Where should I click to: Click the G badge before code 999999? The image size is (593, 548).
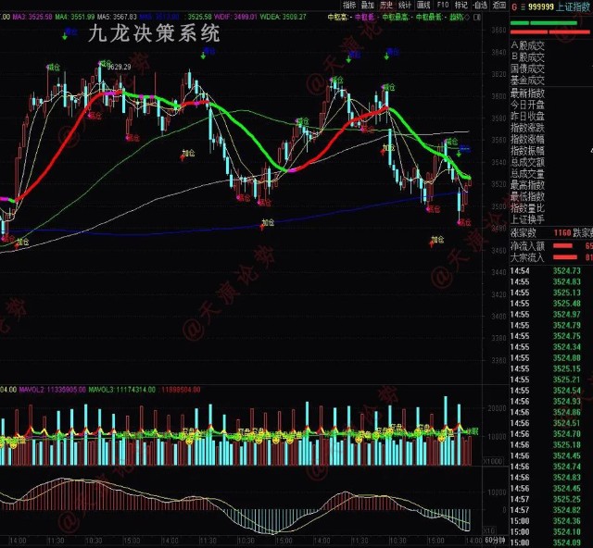(x=514, y=6)
